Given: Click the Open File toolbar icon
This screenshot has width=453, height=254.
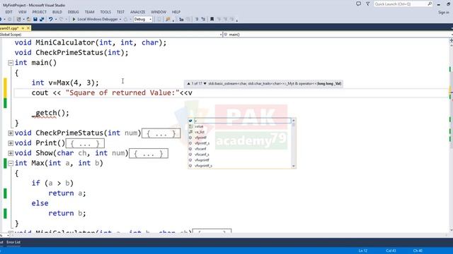Looking at the screenshot, I should tap(28, 19).
